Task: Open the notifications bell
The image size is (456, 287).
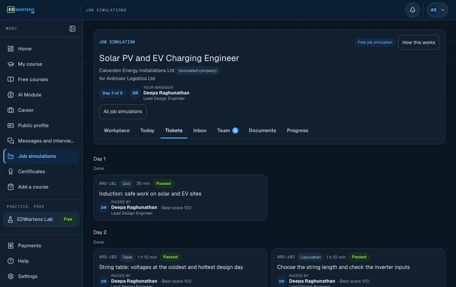Action: (x=413, y=10)
